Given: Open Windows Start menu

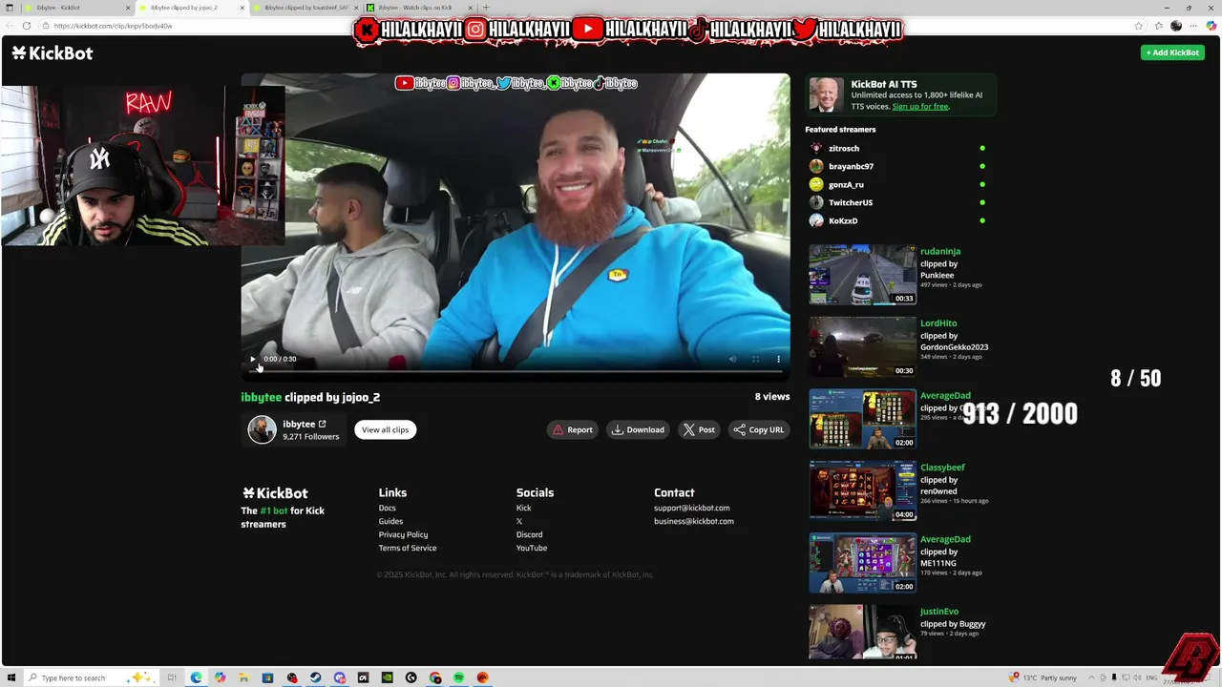Looking at the screenshot, I should click(x=11, y=677).
